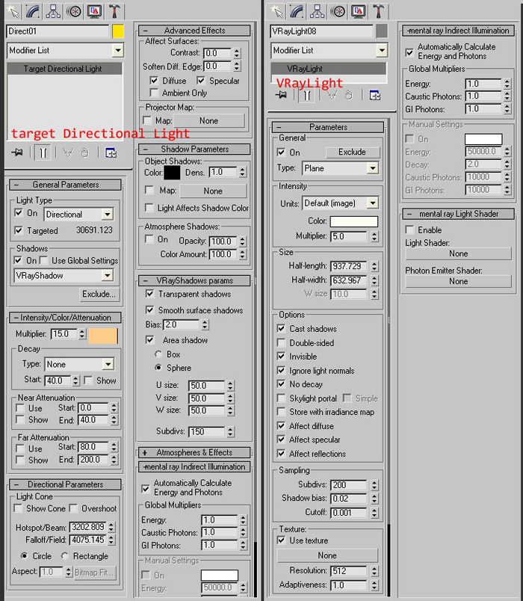Enable the Overshoot checkbox

[x=73, y=508]
